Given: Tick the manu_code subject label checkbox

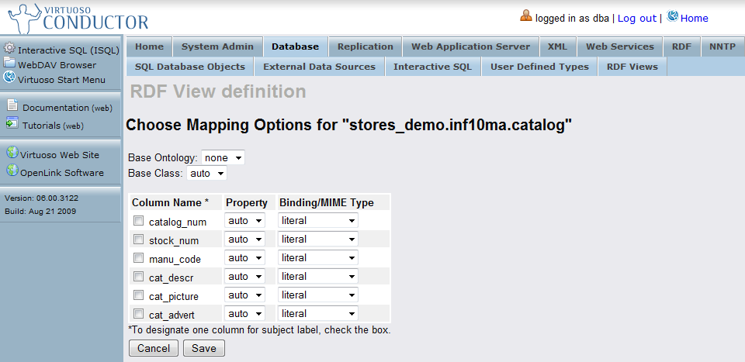Looking at the screenshot, I should coord(139,258).
